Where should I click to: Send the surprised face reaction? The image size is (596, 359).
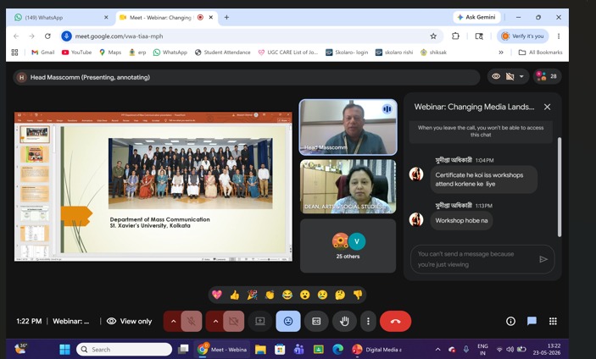point(305,295)
